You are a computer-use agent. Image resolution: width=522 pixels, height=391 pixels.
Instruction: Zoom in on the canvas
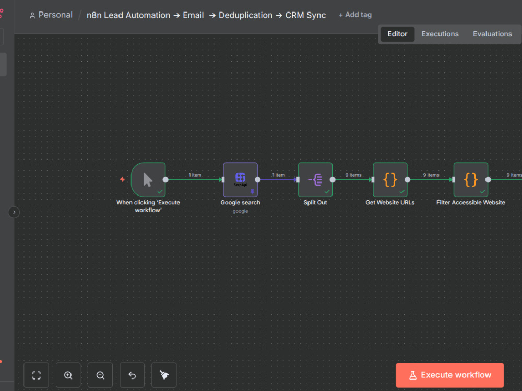(x=68, y=375)
